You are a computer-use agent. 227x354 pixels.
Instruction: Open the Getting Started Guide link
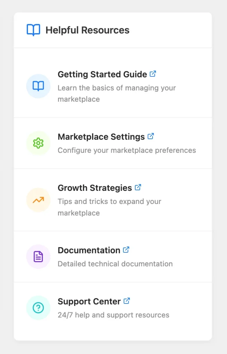102,74
